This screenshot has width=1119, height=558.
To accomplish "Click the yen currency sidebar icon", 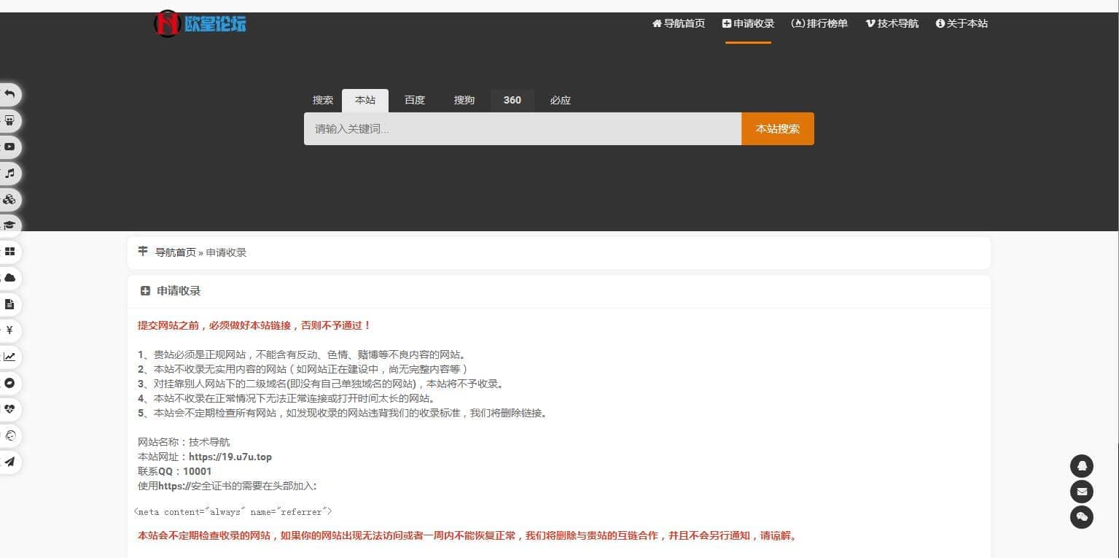I will tap(10, 330).
